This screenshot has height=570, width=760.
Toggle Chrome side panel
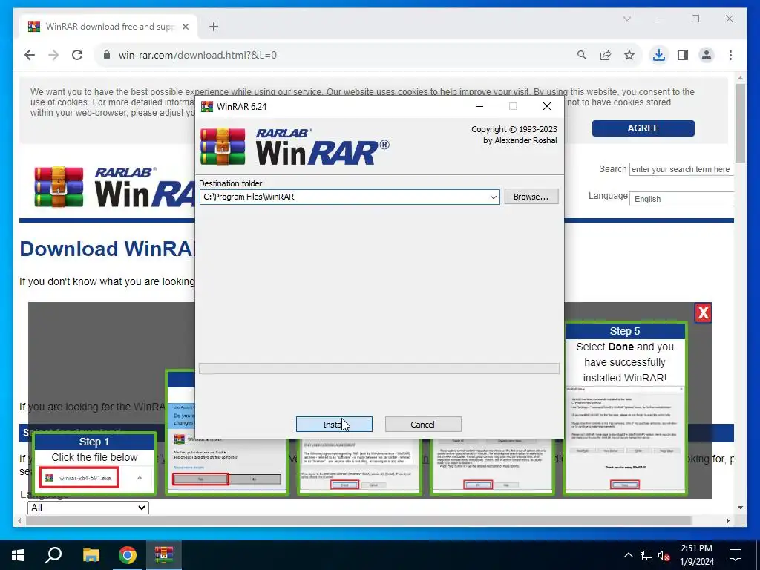tap(683, 55)
